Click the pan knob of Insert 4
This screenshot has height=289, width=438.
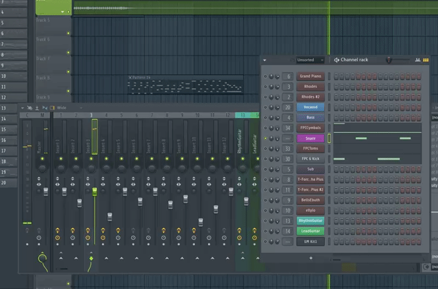(106, 169)
